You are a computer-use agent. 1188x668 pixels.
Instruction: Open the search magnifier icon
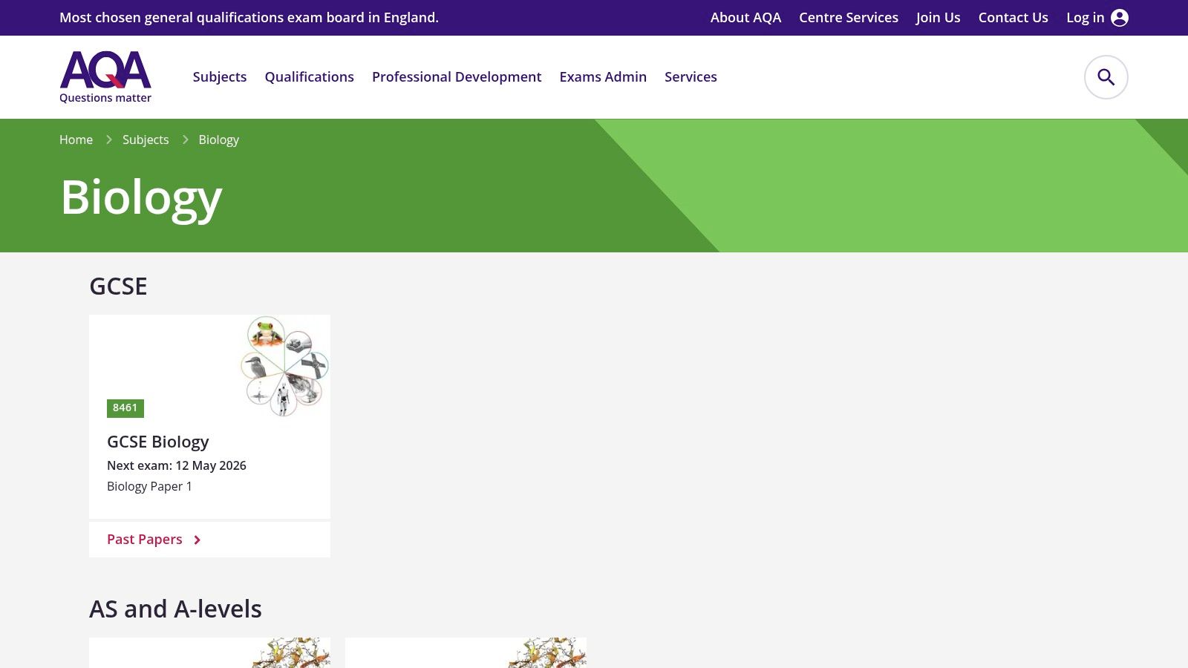tap(1106, 77)
